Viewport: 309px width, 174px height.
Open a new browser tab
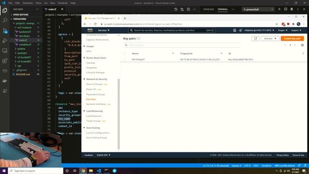pyautogui.click(x=125, y=18)
